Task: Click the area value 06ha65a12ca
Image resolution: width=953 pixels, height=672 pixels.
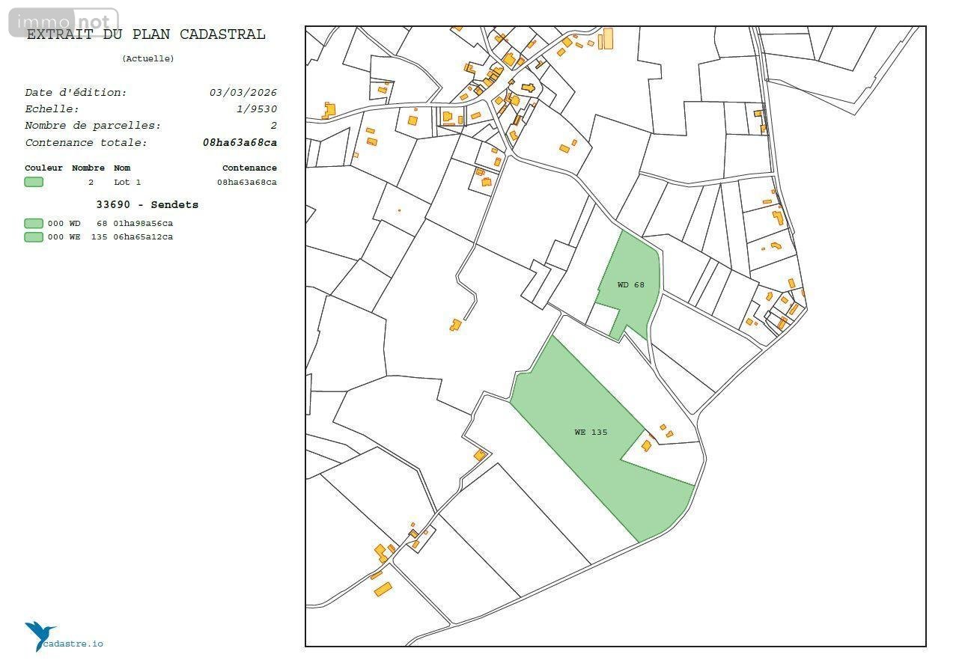Action: [x=143, y=237]
